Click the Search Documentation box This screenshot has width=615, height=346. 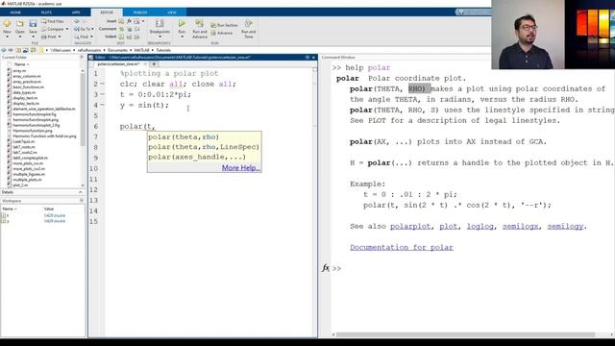coord(474,12)
